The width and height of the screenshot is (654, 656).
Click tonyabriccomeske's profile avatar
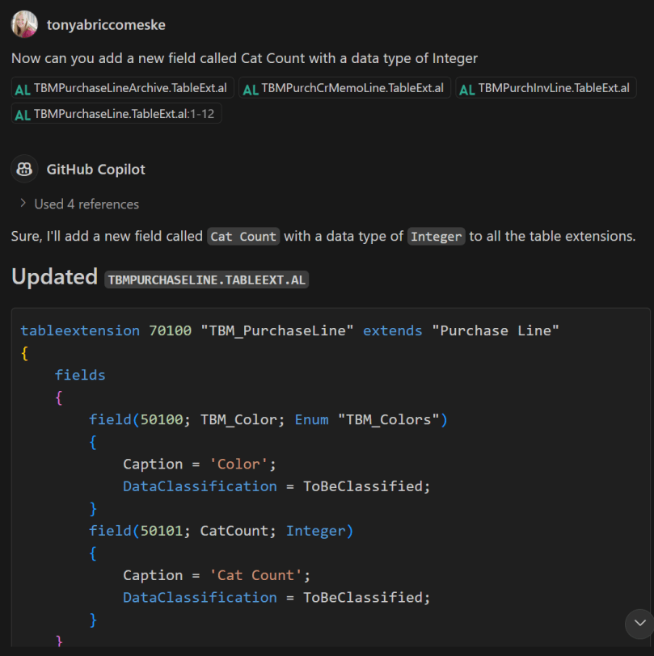click(x=23, y=24)
